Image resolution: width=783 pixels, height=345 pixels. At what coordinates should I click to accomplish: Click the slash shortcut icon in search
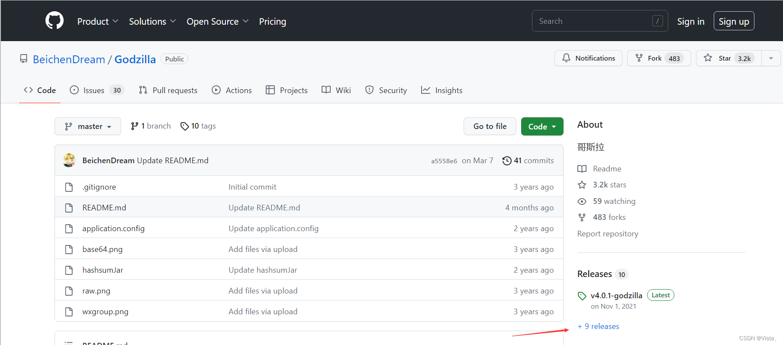(657, 21)
